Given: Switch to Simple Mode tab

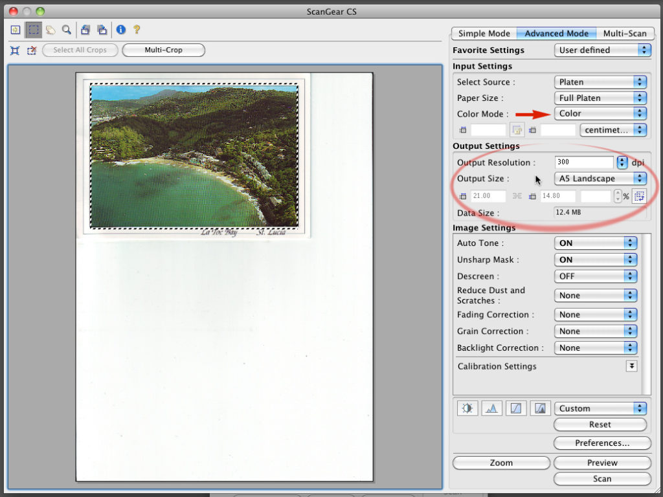Looking at the screenshot, I should [483, 33].
